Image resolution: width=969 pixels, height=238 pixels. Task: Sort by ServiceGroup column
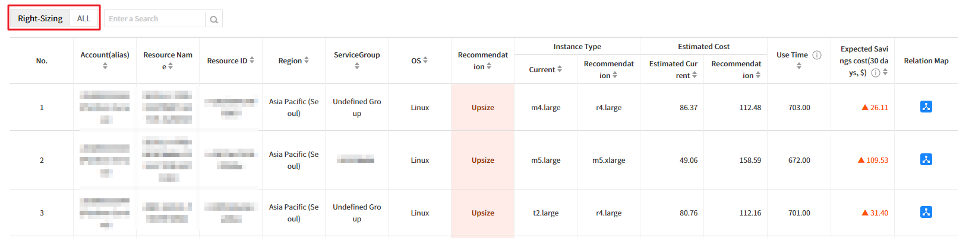357,66
